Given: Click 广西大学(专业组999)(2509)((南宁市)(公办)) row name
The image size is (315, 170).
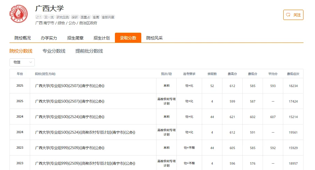Looking at the screenshot, I should (x=70, y=148).
